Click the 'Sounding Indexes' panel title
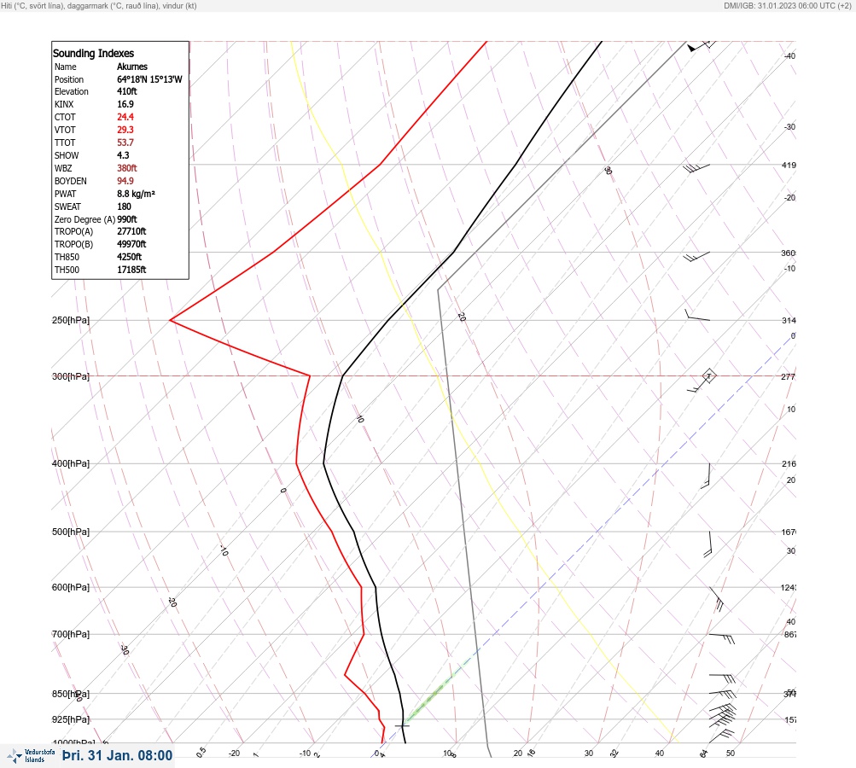 click(x=93, y=53)
